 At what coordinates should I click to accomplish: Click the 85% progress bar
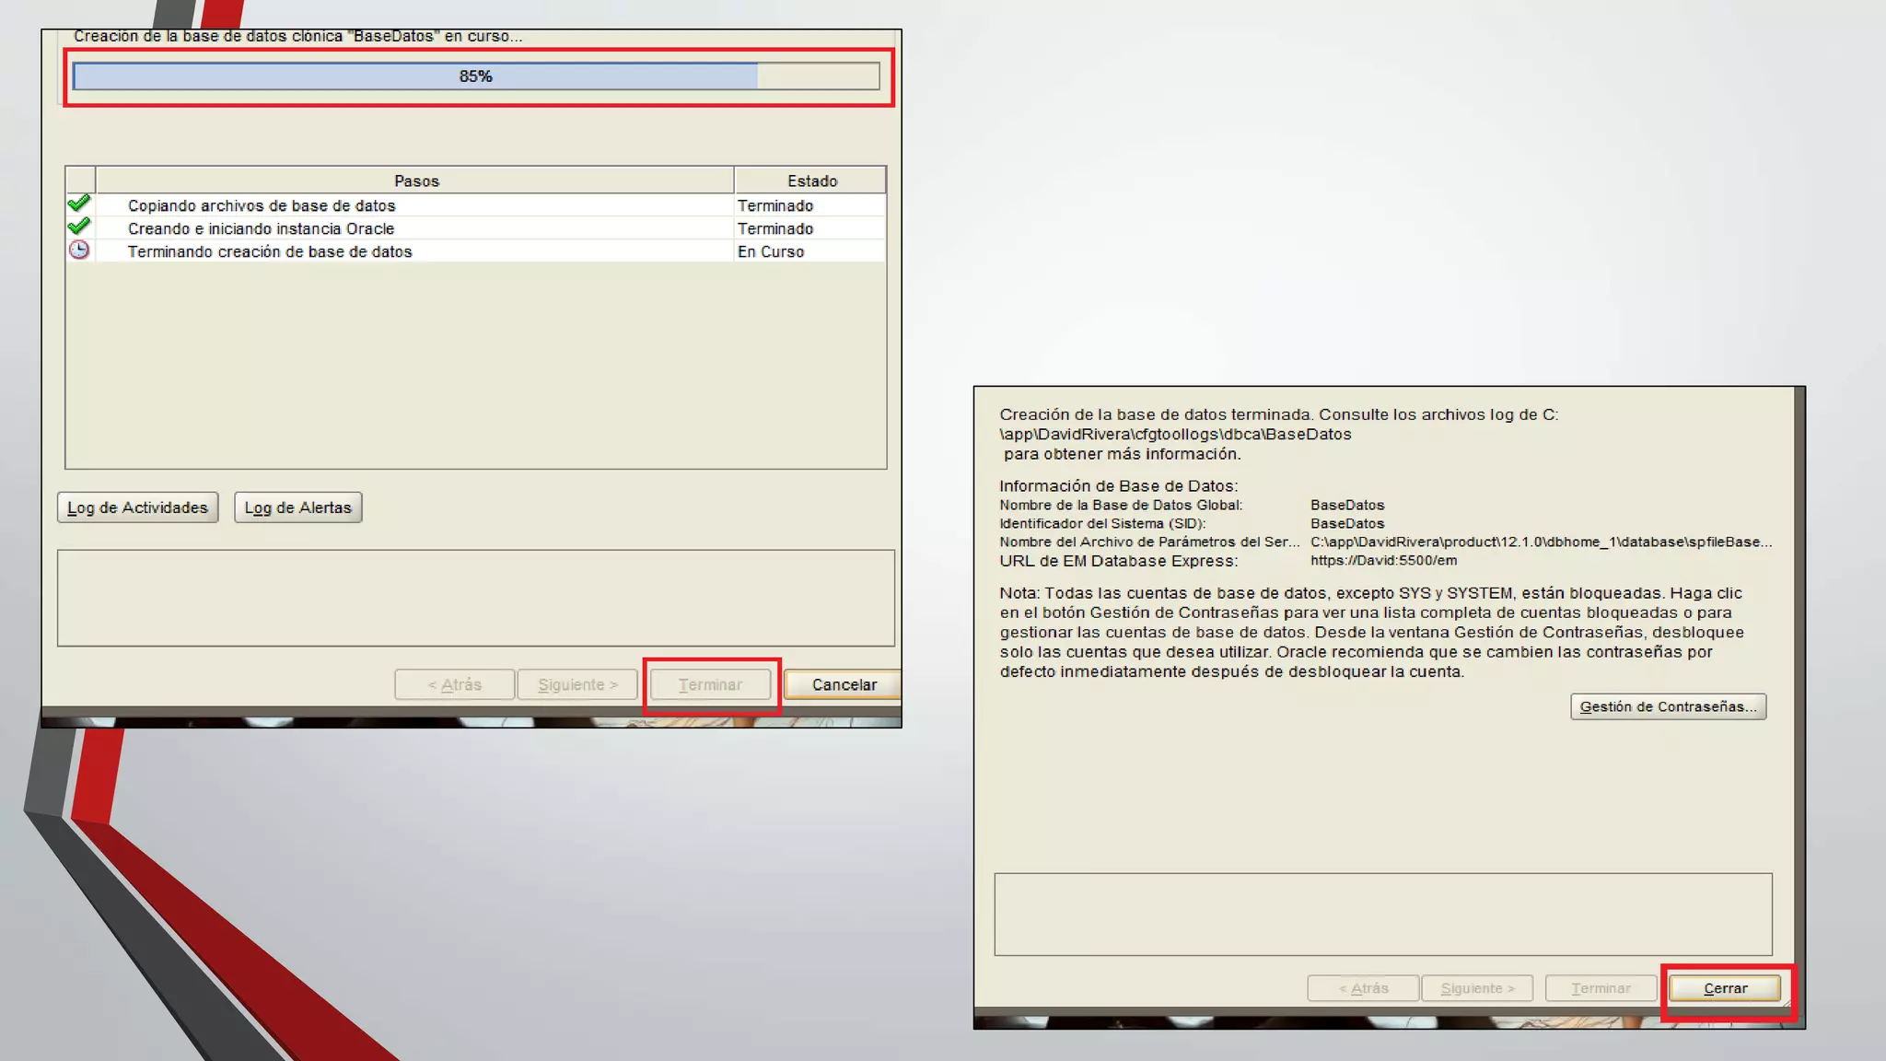(x=475, y=76)
